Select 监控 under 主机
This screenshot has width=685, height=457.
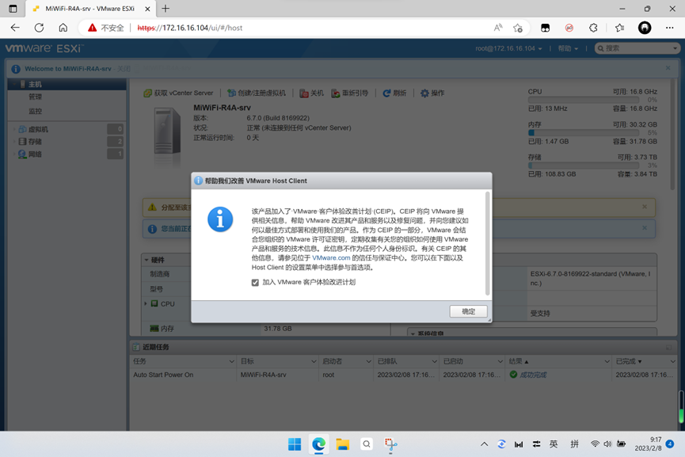(x=35, y=111)
